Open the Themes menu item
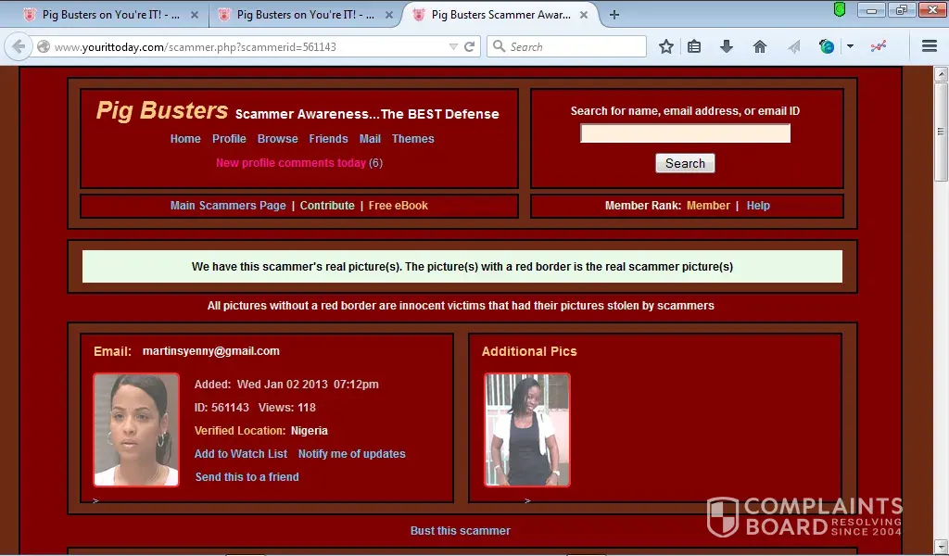This screenshot has width=949, height=556. 412,139
